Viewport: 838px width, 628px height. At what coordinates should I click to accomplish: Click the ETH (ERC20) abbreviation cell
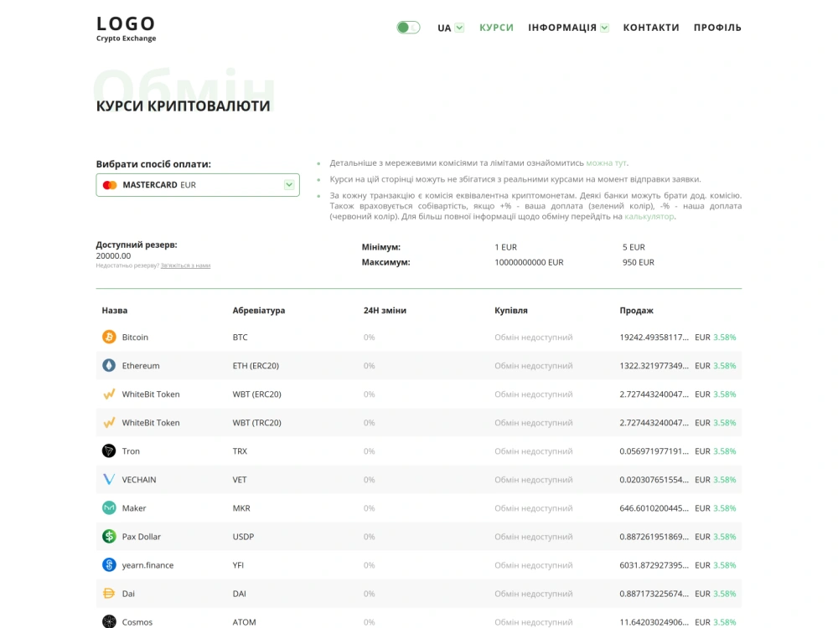(256, 365)
